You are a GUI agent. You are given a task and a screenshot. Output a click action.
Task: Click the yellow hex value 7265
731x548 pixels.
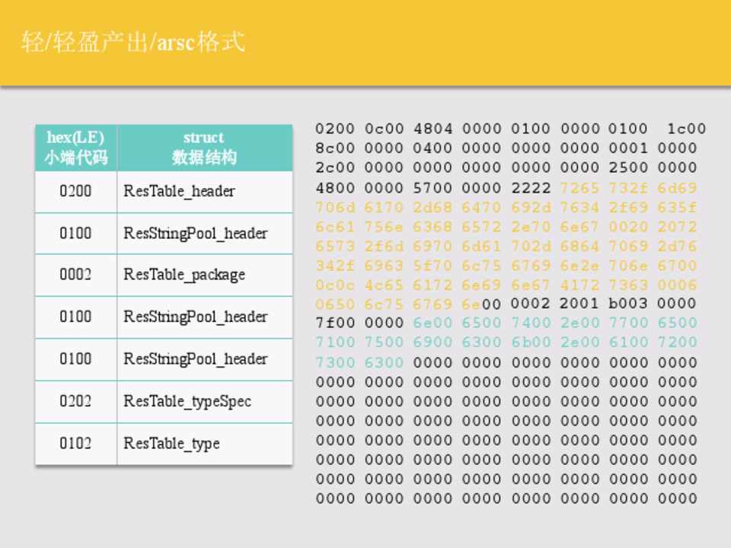(579, 188)
